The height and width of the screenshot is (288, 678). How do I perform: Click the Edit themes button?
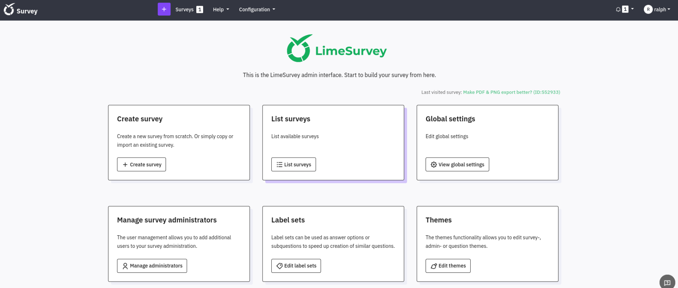(x=448, y=266)
